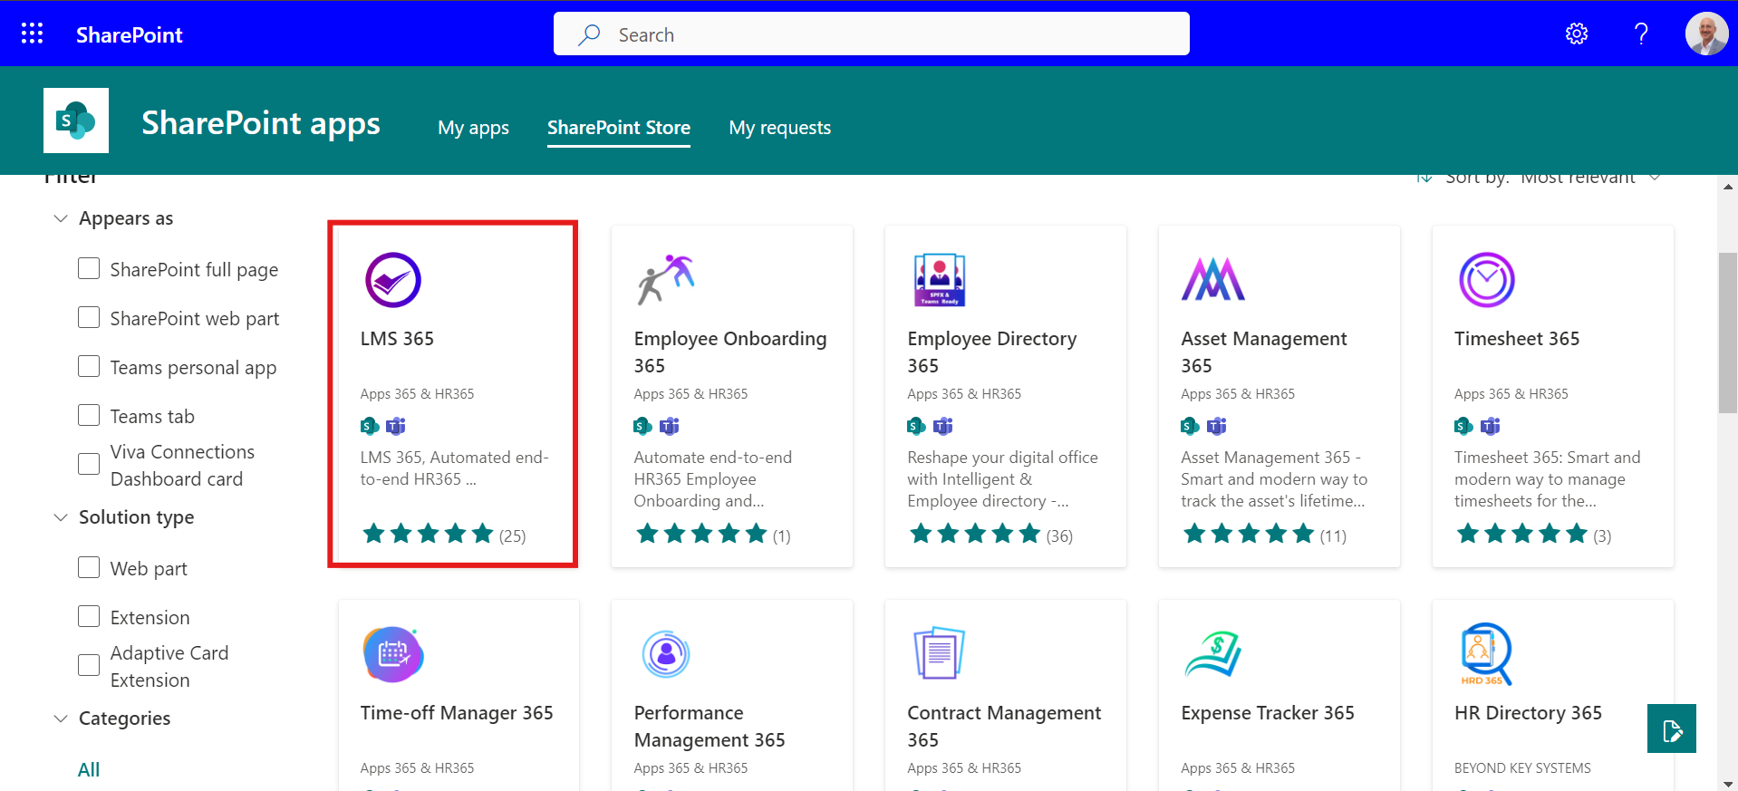Click the vertical scrollbar thumb
Image resolution: width=1738 pixels, height=791 pixels.
(x=1728, y=333)
